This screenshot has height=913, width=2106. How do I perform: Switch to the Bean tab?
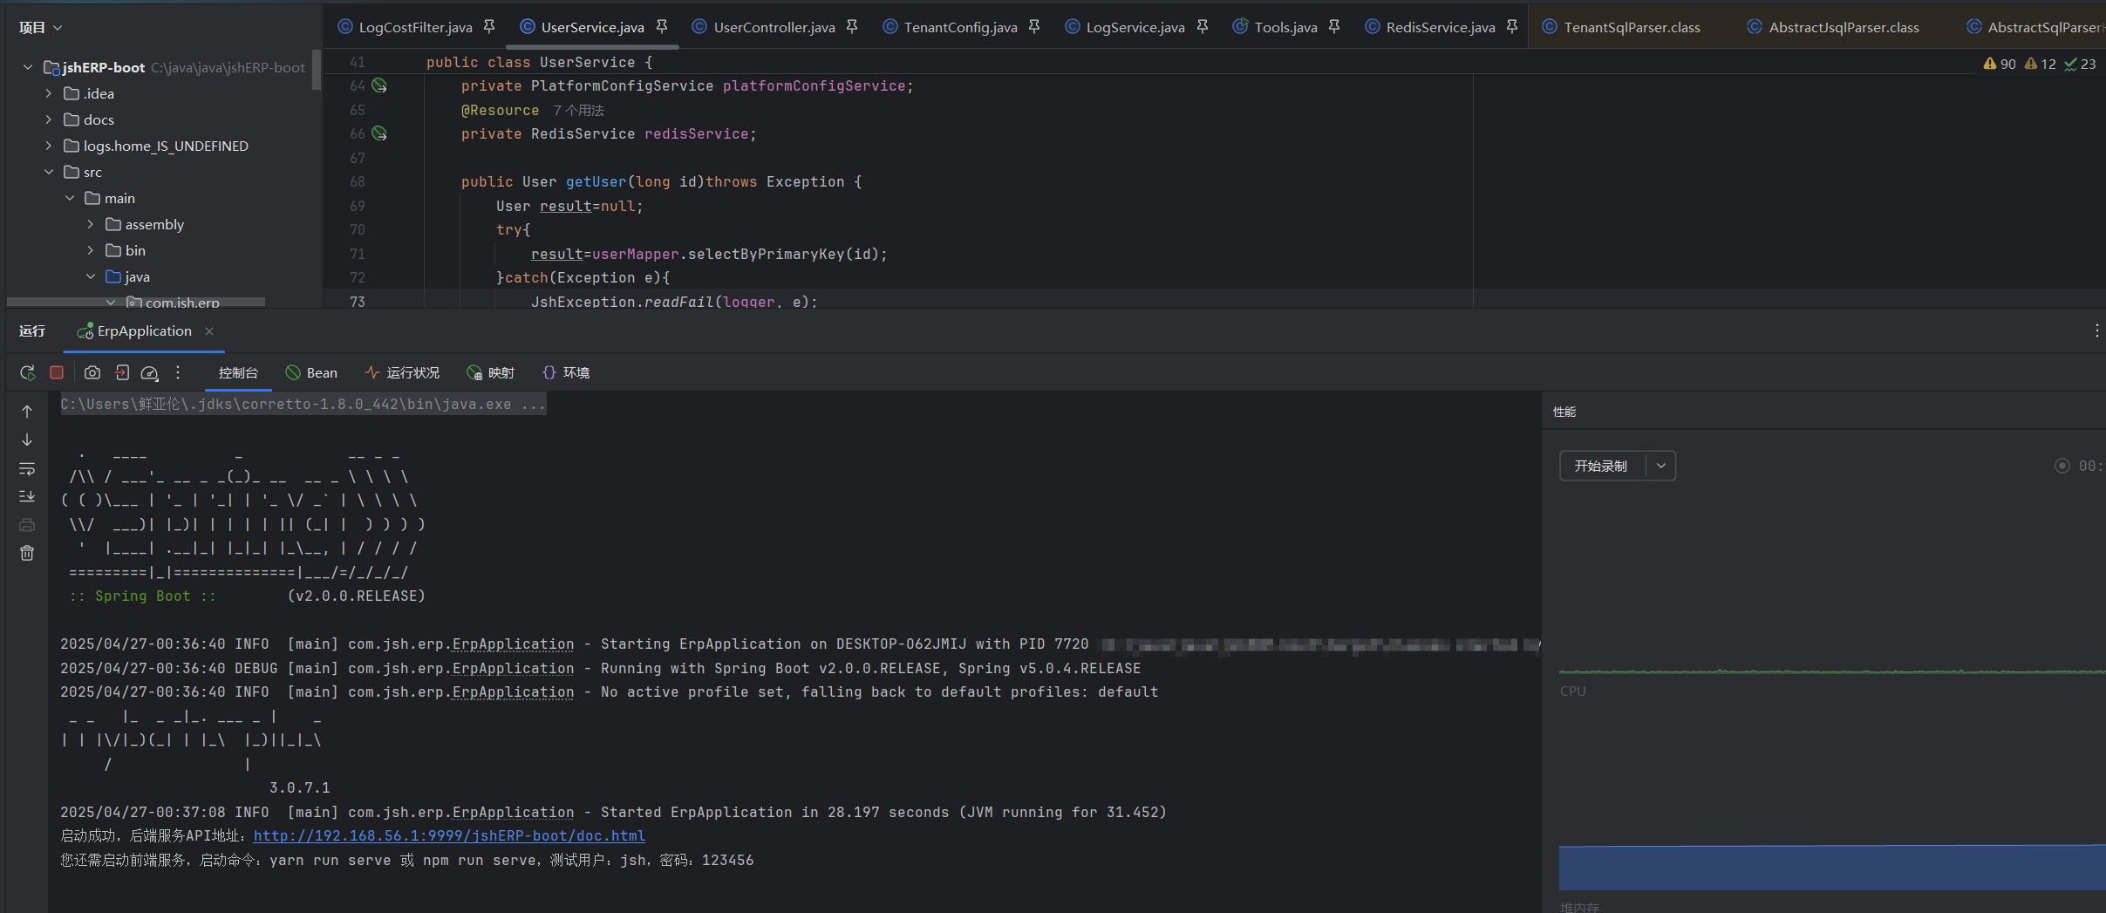[311, 372]
